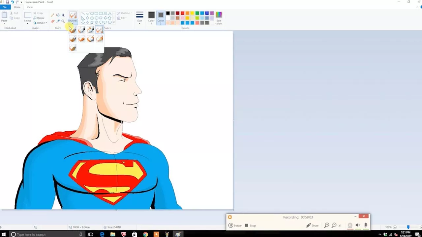
Task: Choose first brush in Brushes dropdown
Action: tap(73, 30)
